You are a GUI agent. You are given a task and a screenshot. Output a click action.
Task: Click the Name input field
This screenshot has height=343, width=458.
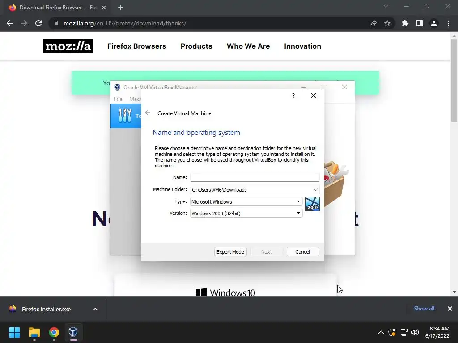click(x=254, y=177)
